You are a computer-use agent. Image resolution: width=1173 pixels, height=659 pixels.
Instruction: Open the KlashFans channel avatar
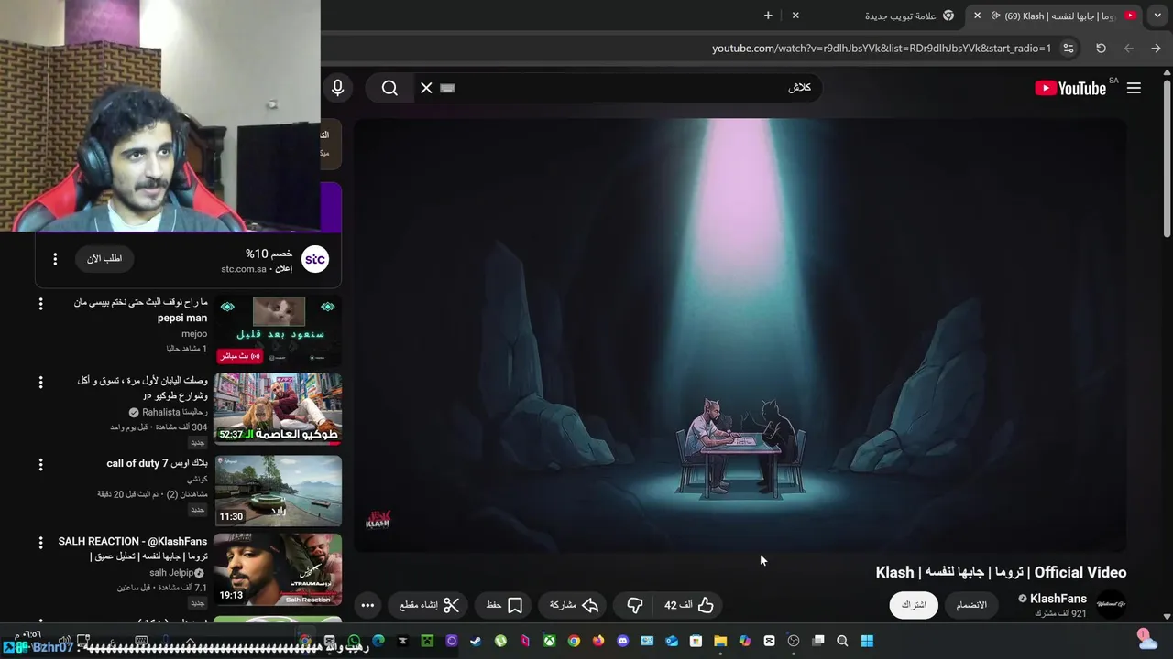click(x=1111, y=605)
